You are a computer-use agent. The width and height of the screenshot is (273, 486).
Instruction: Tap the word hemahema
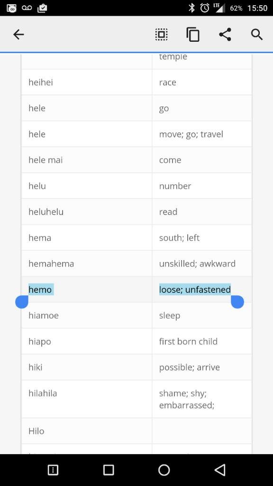[x=51, y=263]
